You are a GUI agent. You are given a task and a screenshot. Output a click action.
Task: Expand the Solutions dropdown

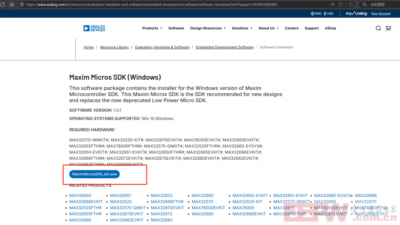coord(242,28)
